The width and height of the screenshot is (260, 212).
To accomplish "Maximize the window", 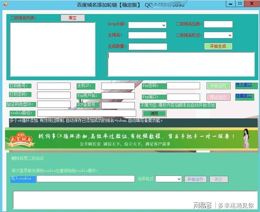I will pyautogui.click(x=240, y=4).
